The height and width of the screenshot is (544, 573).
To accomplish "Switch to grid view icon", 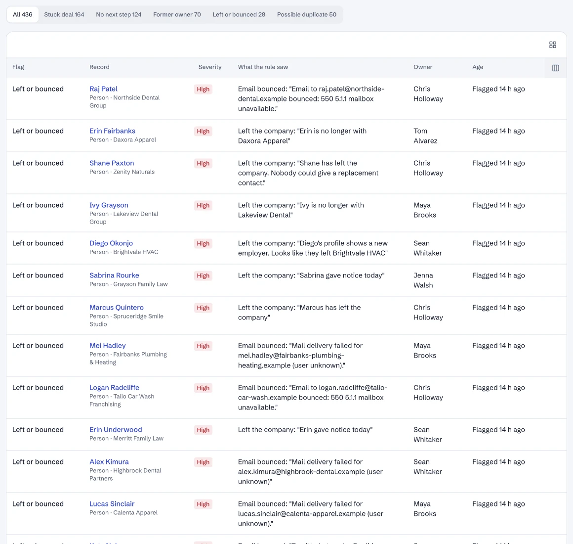I will [x=553, y=45].
